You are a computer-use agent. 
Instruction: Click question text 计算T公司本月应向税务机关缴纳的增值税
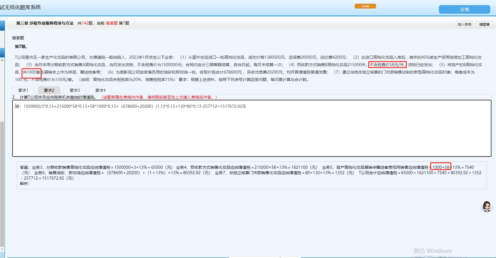click(58, 97)
